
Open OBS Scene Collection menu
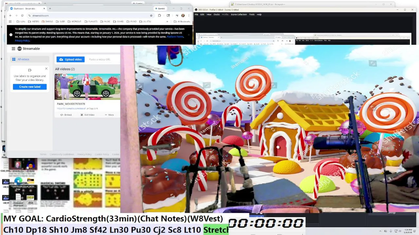239,14
